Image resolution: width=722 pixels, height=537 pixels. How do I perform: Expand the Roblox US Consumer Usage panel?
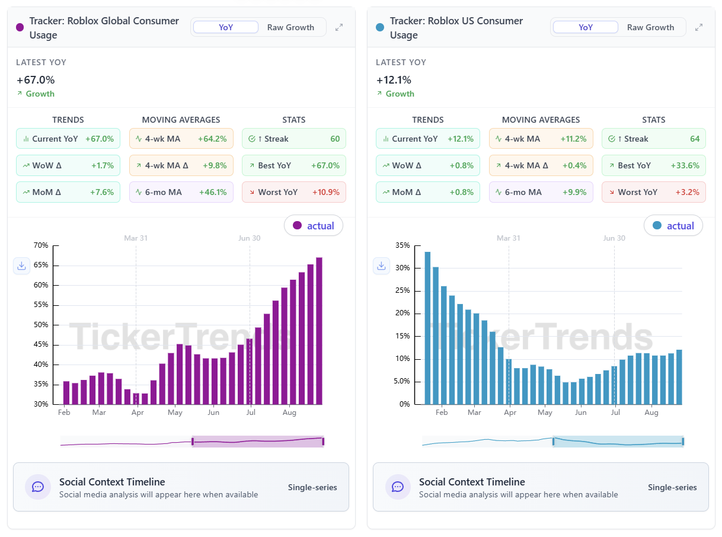pos(699,27)
